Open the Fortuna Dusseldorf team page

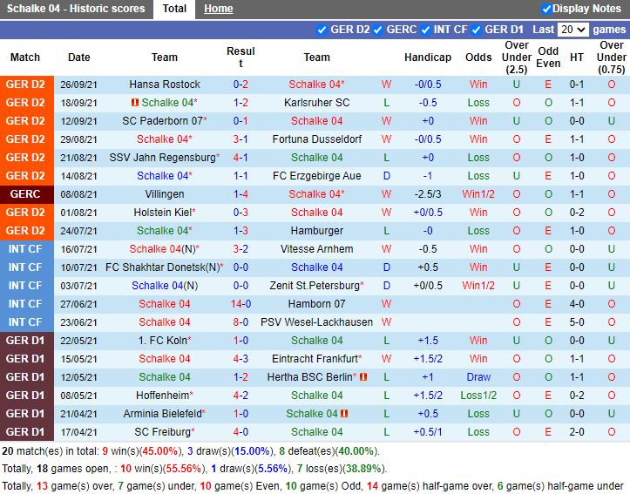316,139
